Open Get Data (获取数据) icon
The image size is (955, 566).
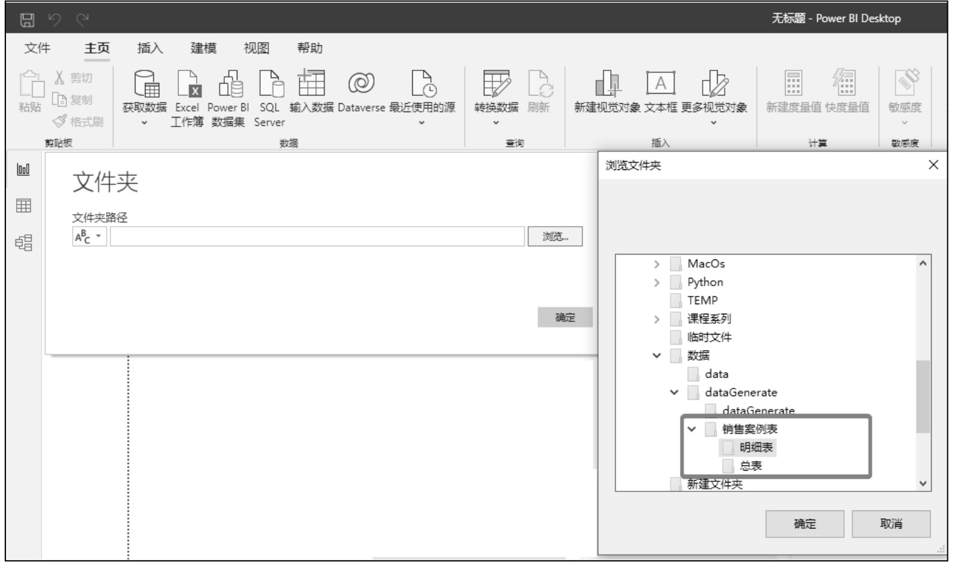[146, 83]
